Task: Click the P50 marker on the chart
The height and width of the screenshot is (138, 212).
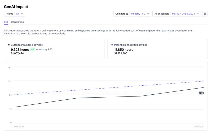Action: coord(201,93)
